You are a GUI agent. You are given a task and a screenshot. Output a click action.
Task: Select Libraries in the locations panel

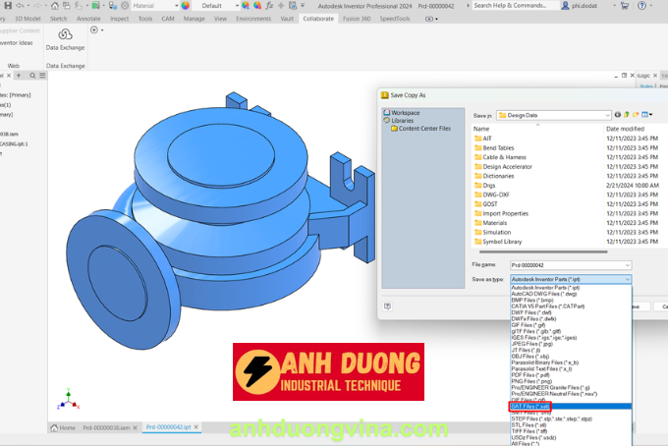402,121
